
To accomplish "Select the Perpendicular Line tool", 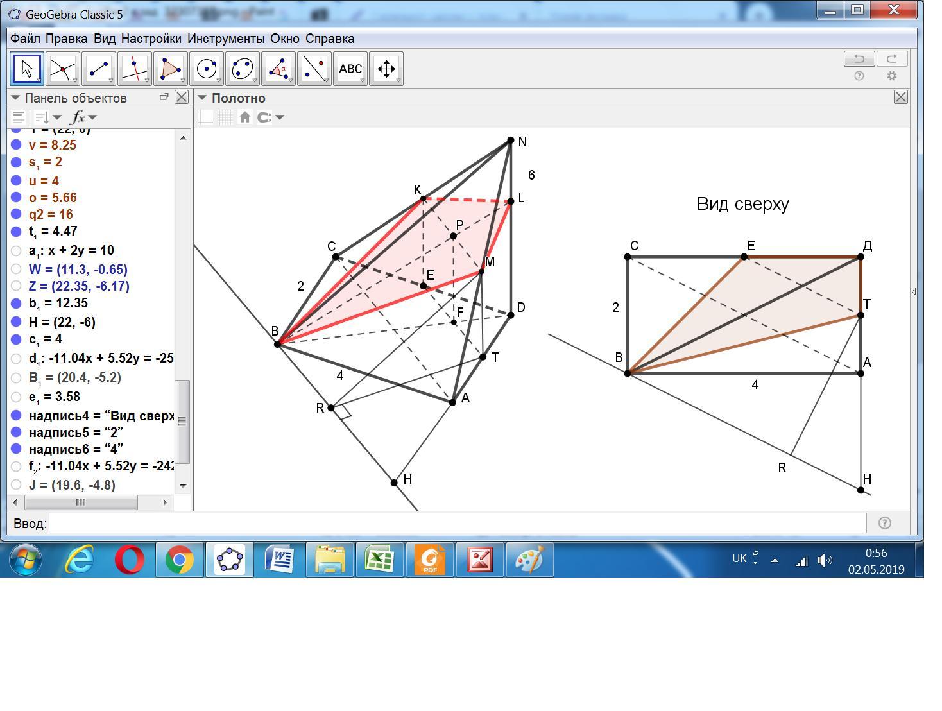I will point(135,69).
